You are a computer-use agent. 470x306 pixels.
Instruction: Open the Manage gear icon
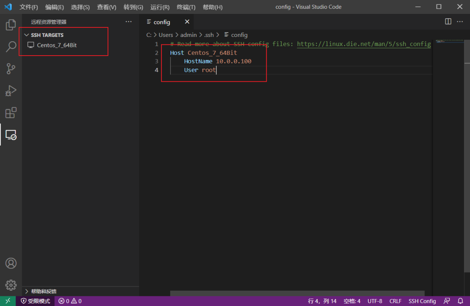point(11,285)
